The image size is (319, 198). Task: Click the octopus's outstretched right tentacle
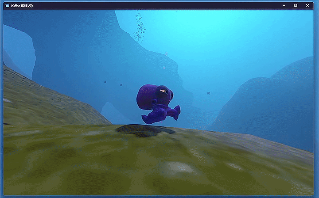tap(175, 112)
